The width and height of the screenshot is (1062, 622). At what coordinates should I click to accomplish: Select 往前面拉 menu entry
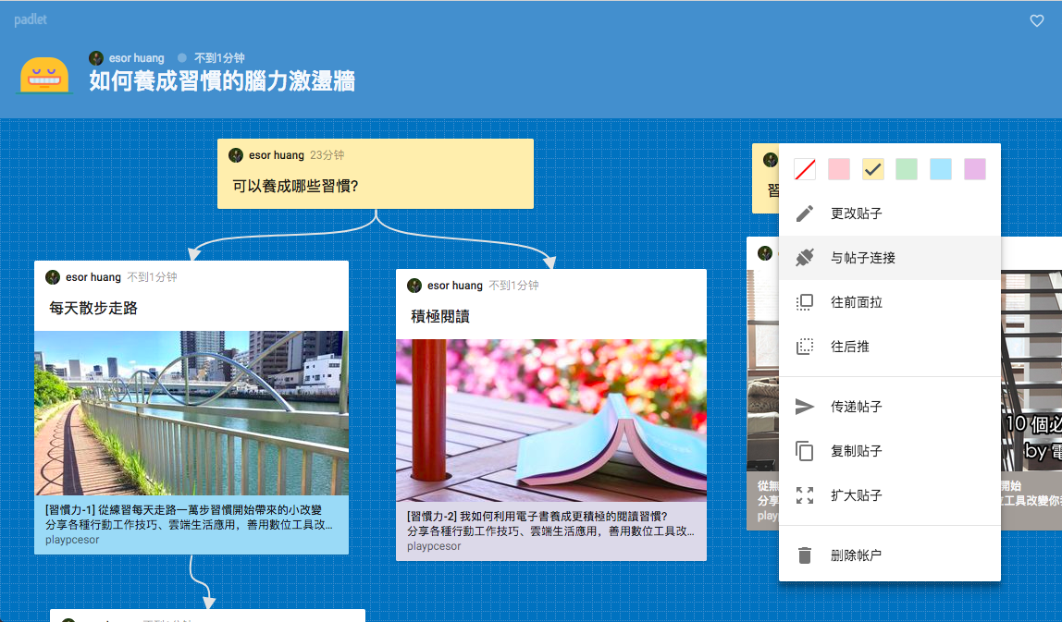tap(889, 302)
